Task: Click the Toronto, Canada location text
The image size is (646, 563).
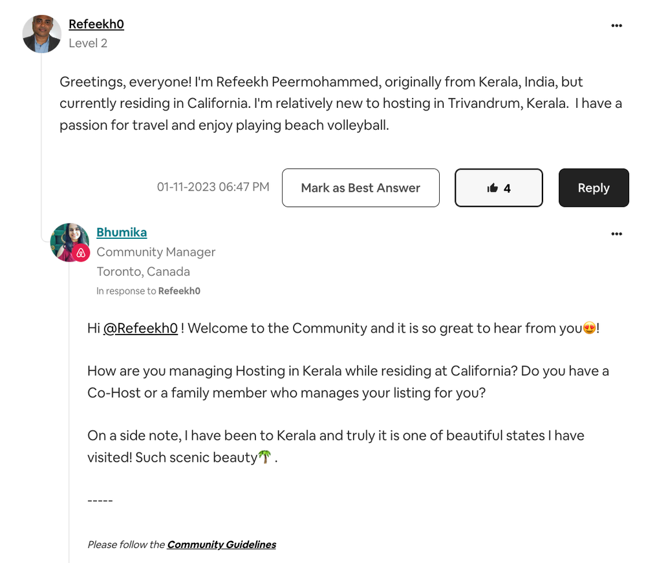Action: click(143, 272)
